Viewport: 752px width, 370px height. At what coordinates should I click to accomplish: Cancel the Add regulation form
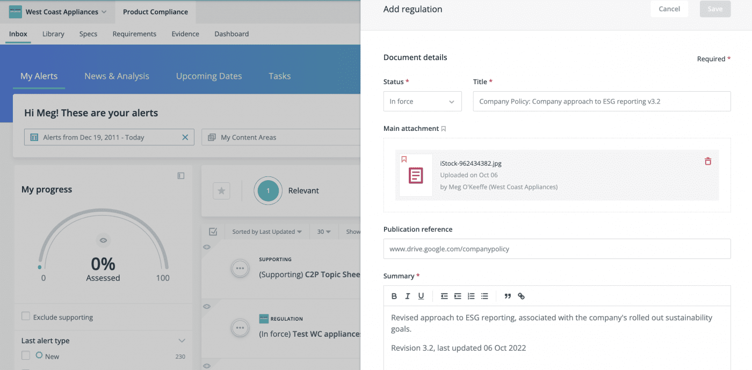669,9
